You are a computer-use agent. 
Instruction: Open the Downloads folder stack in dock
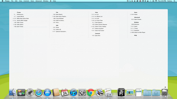click(x=156, y=93)
